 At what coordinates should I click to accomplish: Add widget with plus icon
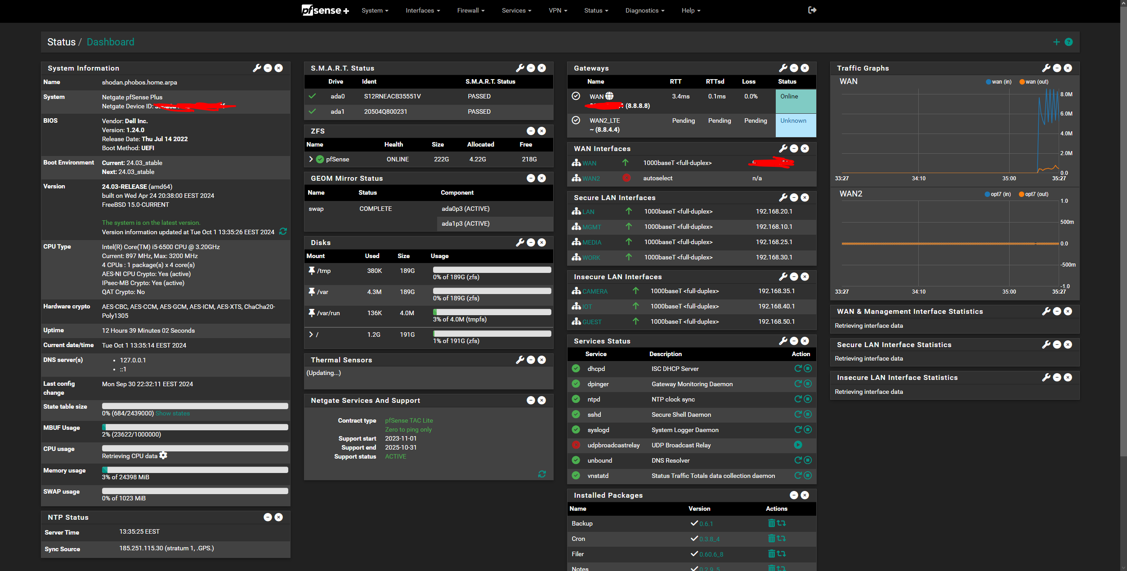coord(1056,42)
